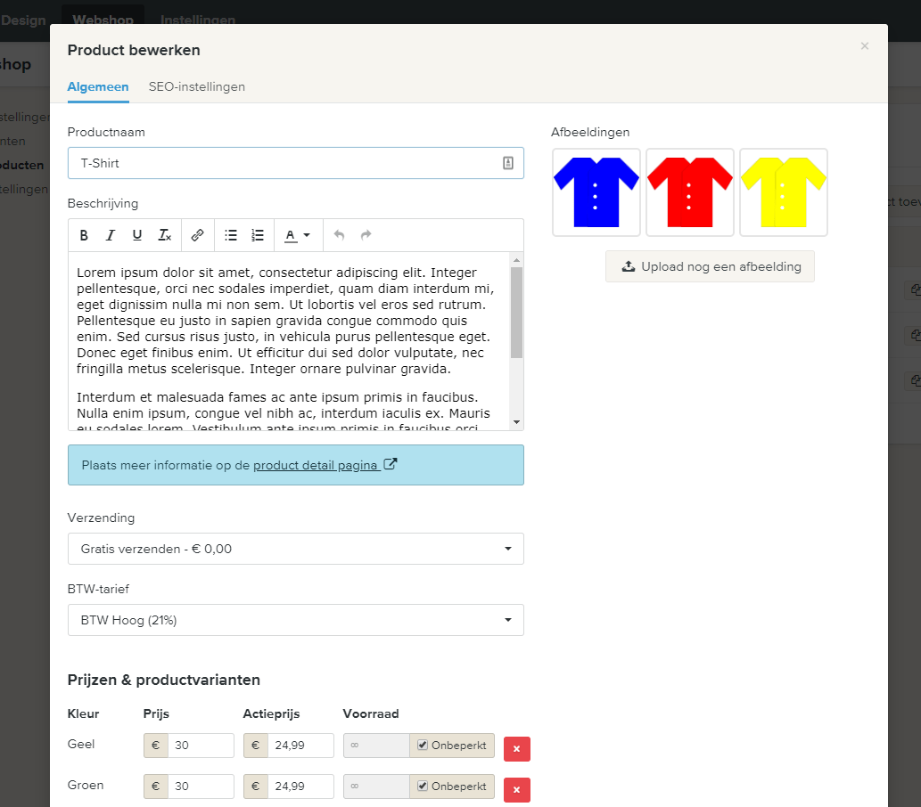Screen dimensions: 921x807
Task: Open the Instellingen tab in background page
Action: coord(198,20)
